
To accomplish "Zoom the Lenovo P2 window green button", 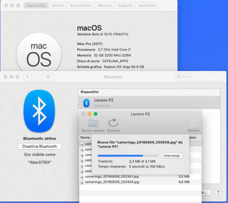I will [x=95, y=114].
